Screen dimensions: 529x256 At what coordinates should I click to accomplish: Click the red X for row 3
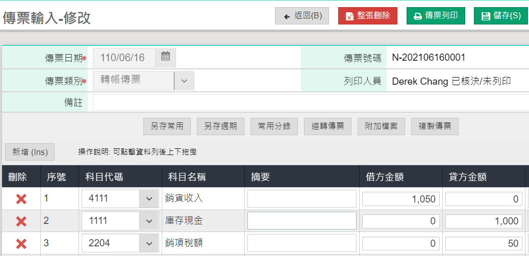tap(21, 243)
